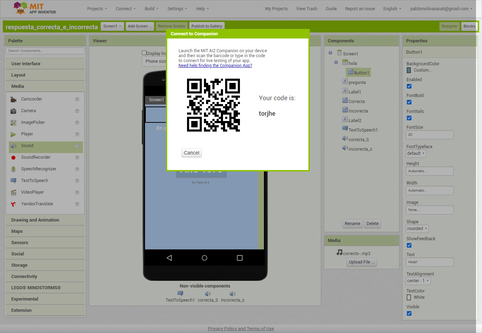The image size is (482, 333).
Task: Click the MIT App Inventor logo
Action: click(34, 8)
